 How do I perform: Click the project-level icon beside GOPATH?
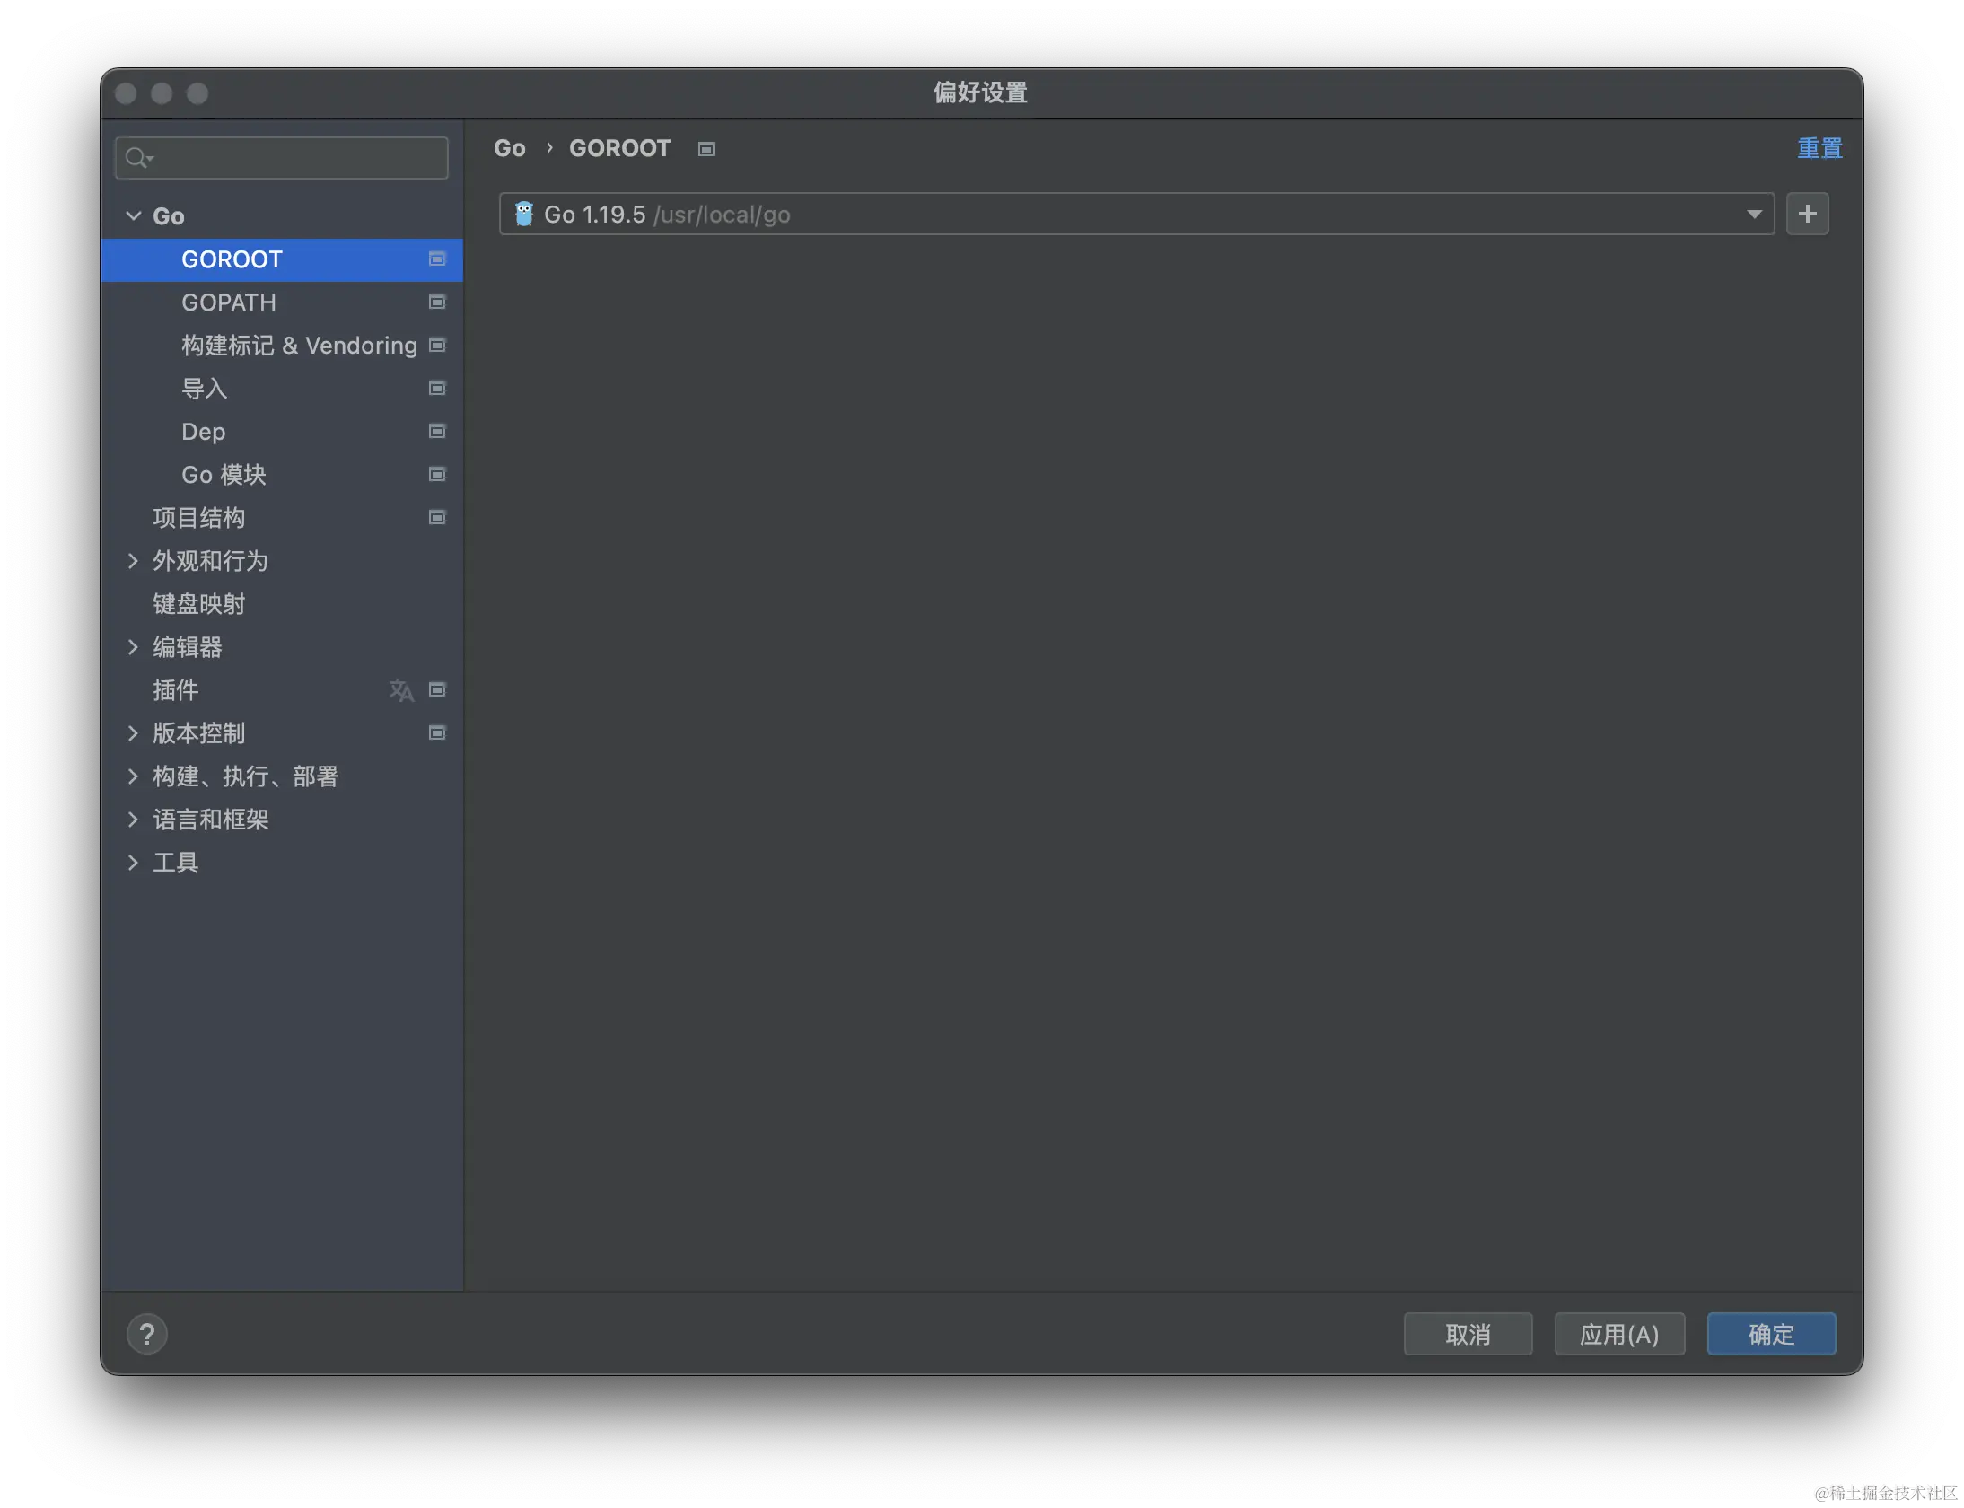click(437, 302)
